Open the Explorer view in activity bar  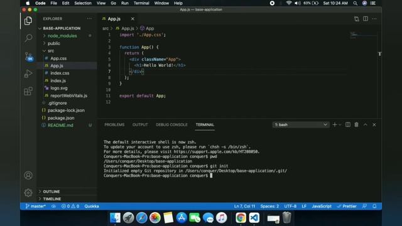point(28,21)
